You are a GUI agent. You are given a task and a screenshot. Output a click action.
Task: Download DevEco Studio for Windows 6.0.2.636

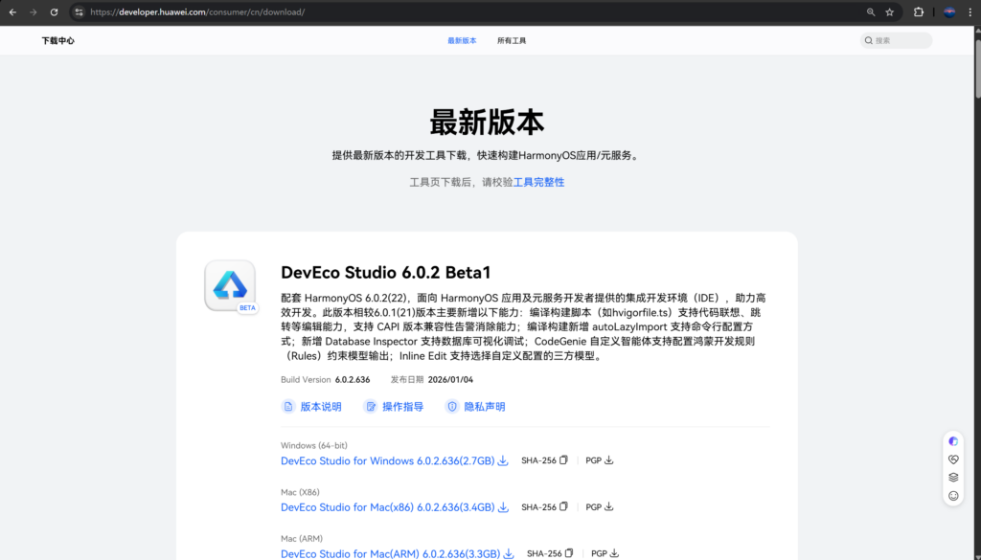387,460
